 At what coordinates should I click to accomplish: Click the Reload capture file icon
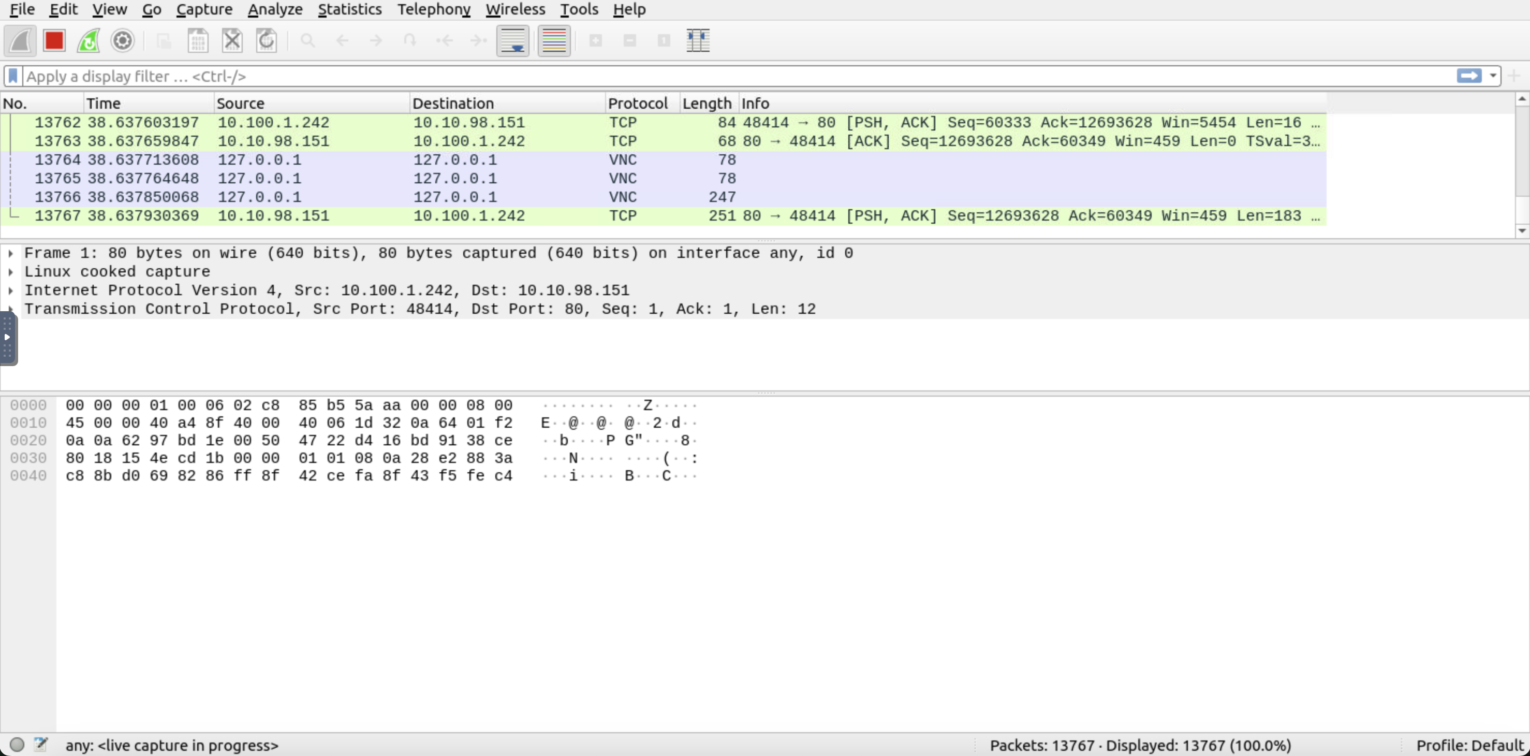(x=267, y=41)
